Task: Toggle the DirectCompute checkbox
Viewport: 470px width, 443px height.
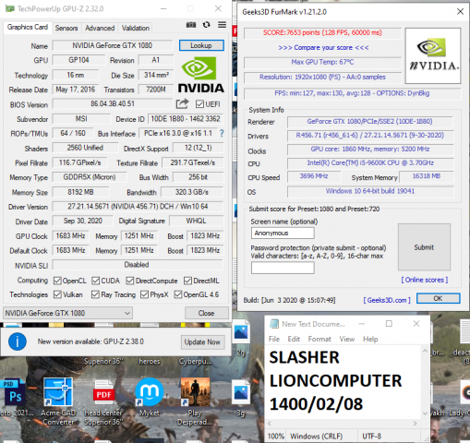Action: (130, 281)
